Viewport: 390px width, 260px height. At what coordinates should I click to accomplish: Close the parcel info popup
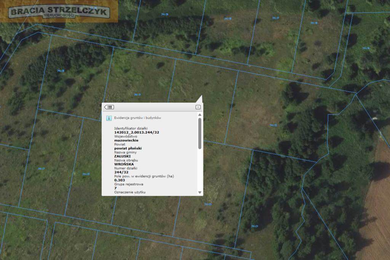(198, 107)
